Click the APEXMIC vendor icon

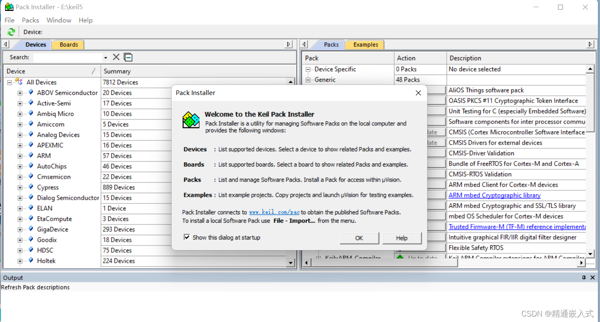[x=31, y=145]
